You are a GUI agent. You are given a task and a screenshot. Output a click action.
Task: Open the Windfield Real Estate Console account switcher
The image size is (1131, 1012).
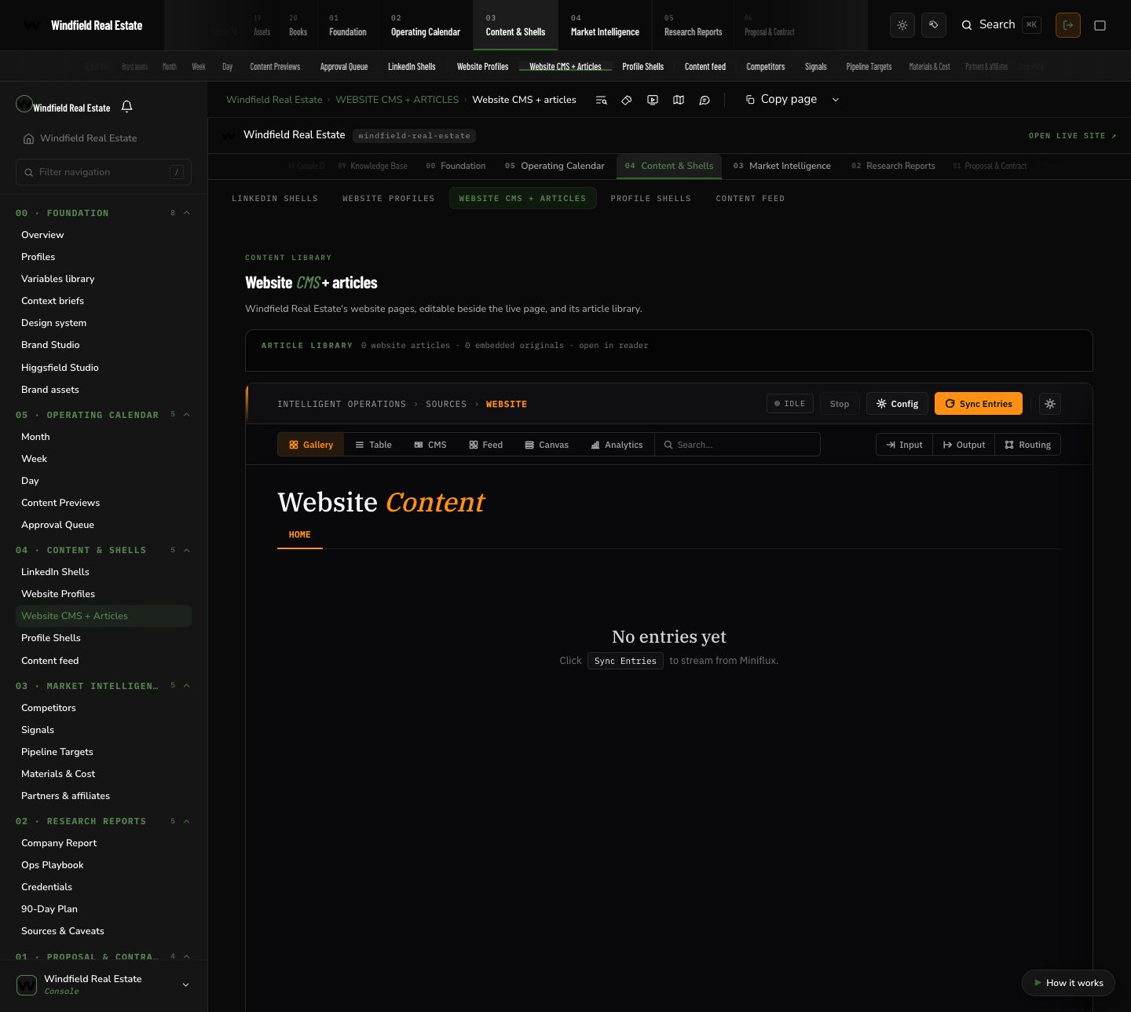pyautogui.click(x=104, y=984)
